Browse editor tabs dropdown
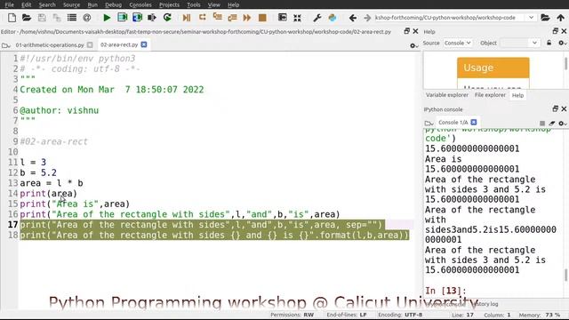This screenshot has height=320, width=569. 6,45
